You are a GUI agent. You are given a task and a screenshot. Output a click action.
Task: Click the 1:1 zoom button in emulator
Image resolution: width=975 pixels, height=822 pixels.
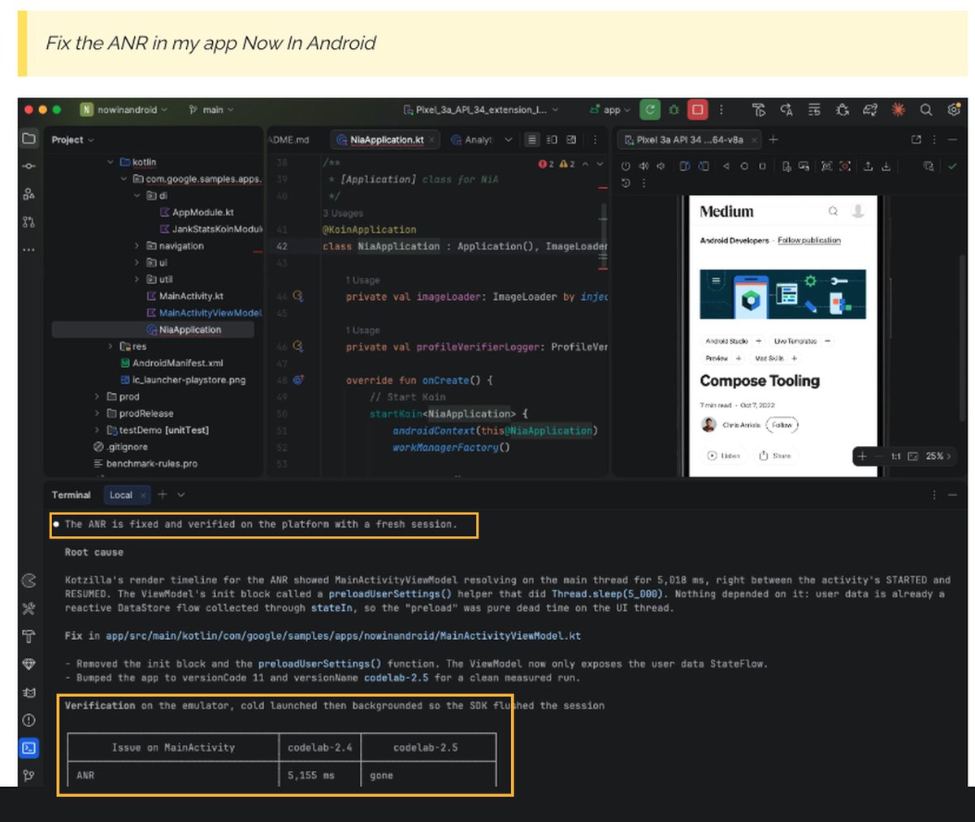[x=895, y=456]
